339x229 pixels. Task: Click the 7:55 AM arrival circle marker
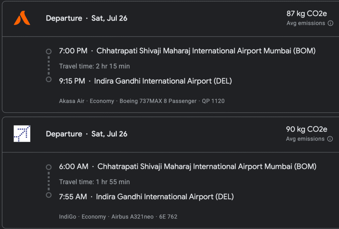pos(49,195)
